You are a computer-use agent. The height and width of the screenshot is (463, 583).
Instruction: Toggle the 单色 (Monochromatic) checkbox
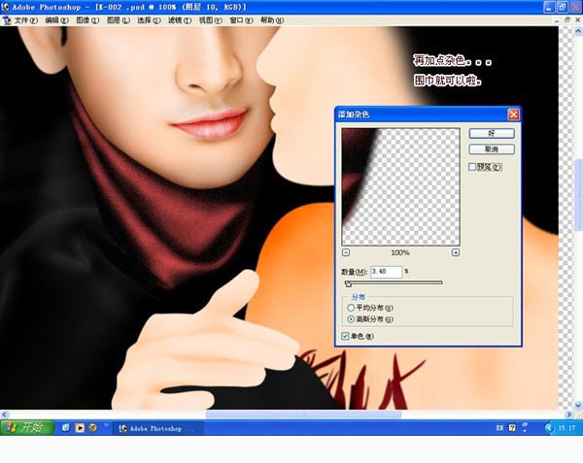[345, 336]
